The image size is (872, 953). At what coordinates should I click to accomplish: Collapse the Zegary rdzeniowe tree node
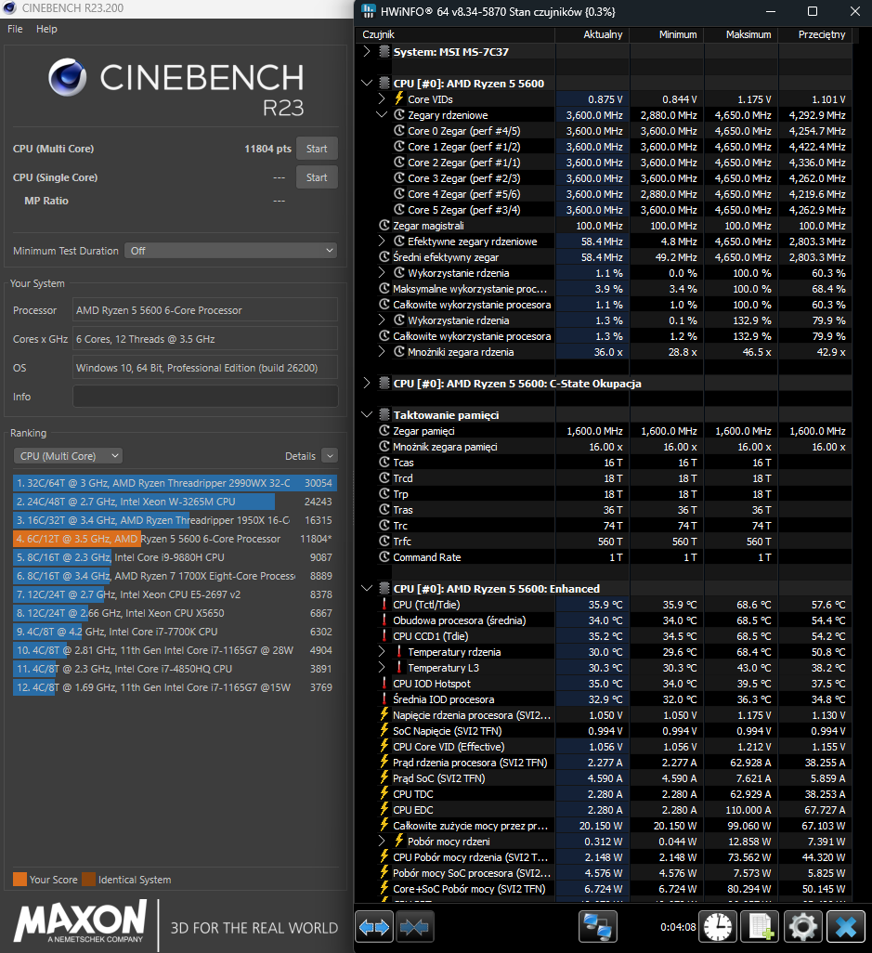click(382, 115)
